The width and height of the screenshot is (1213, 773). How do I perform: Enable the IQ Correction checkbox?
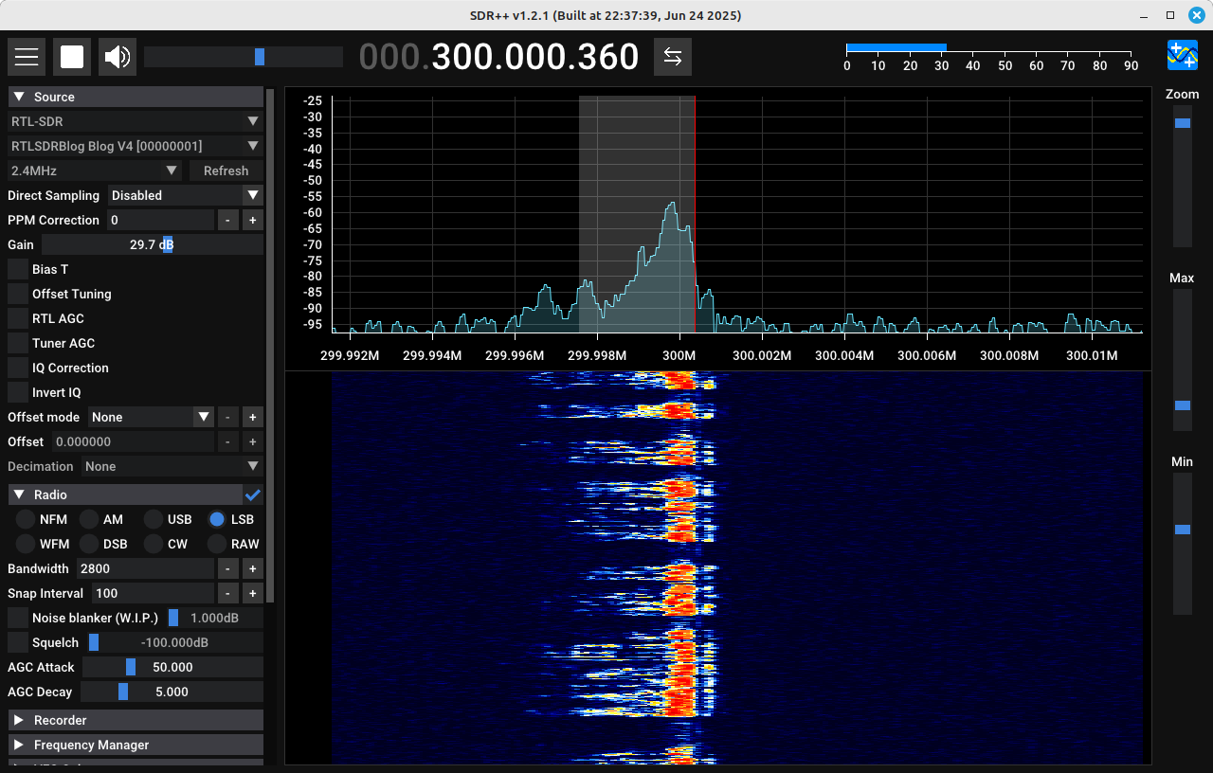pos(18,368)
